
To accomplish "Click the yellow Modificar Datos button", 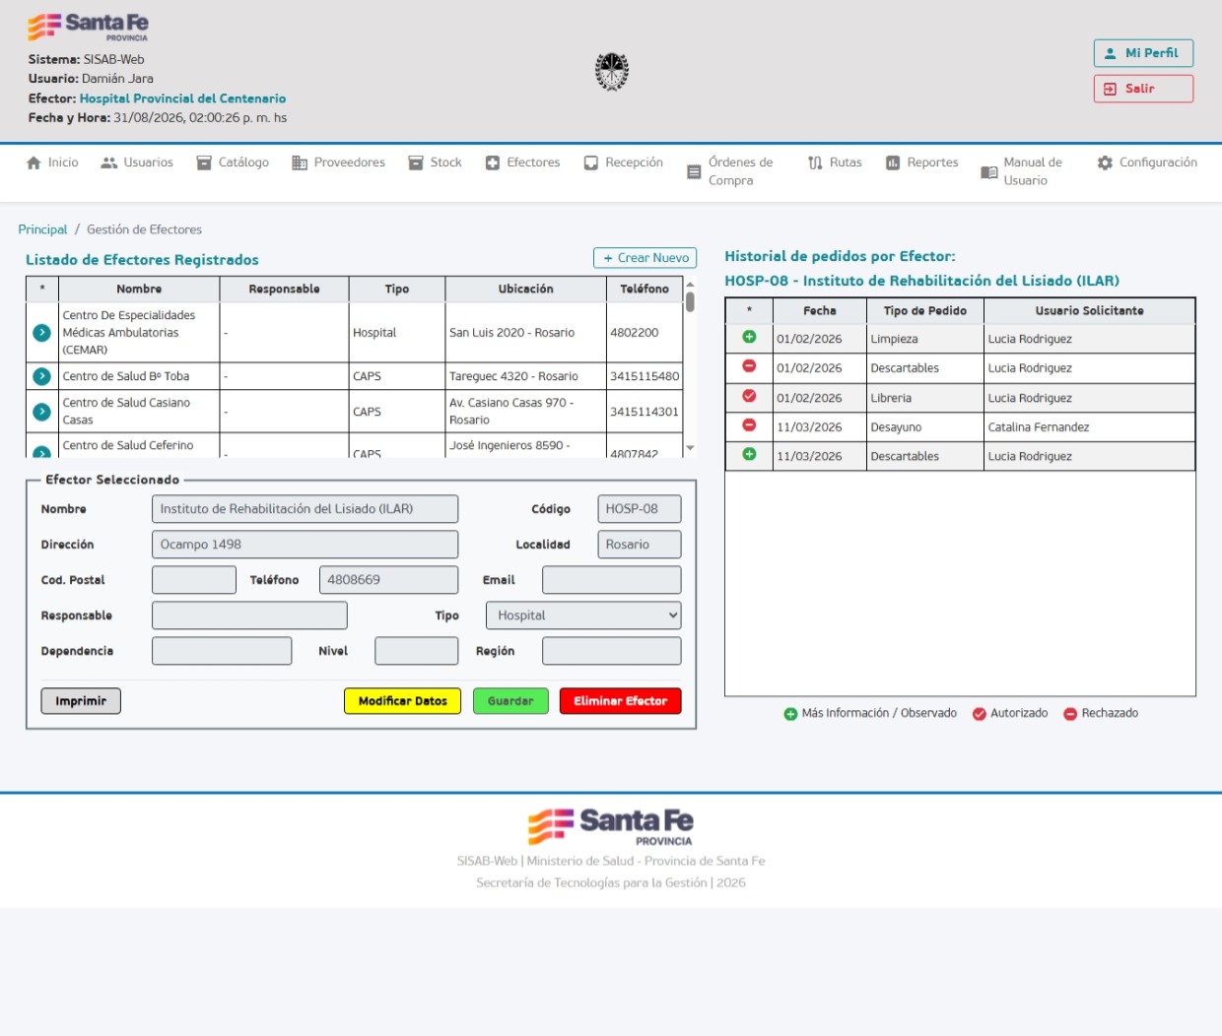I will pyautogui.click(x=402, y=701).
